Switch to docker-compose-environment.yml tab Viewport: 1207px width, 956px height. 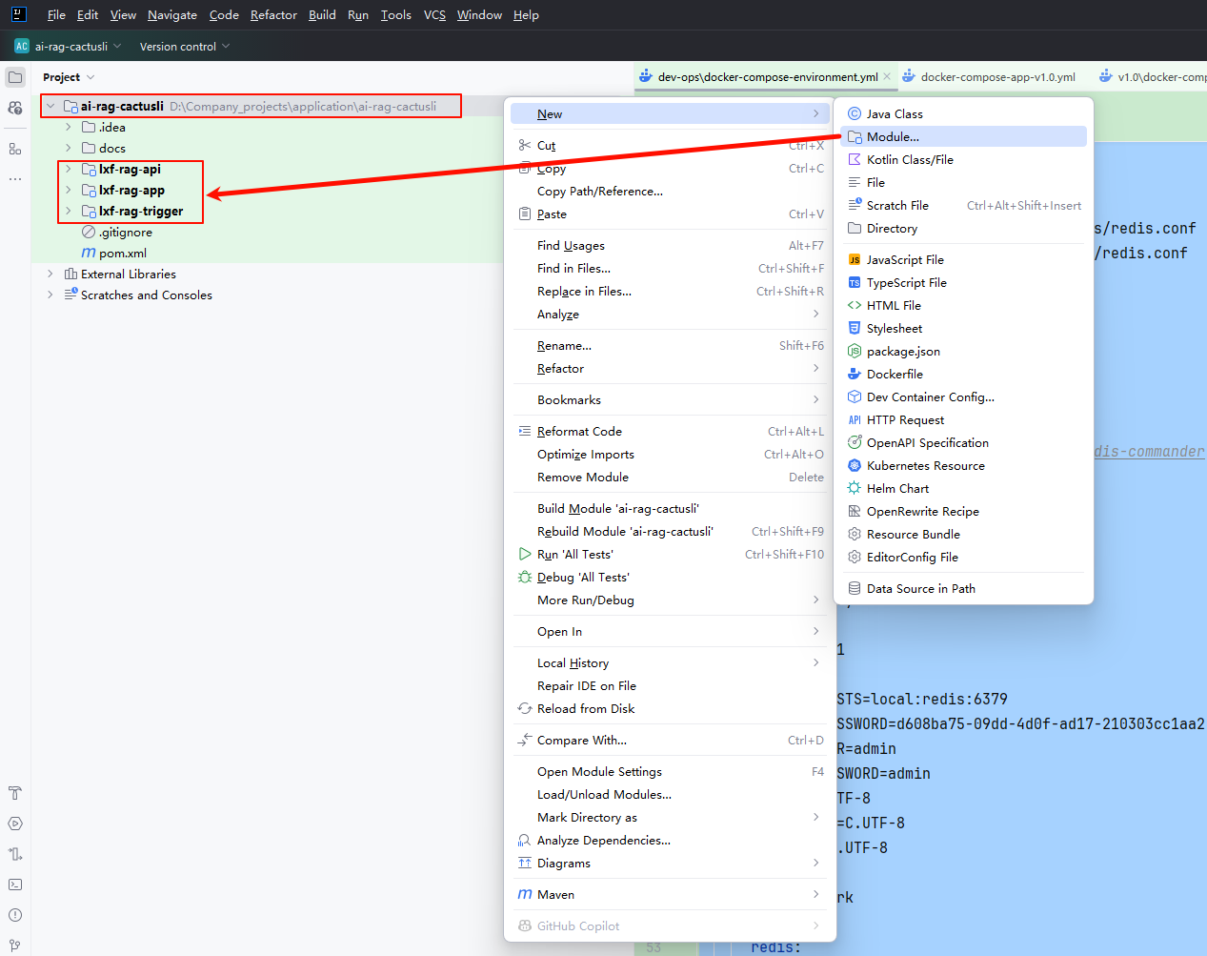(x=767, y=77)
